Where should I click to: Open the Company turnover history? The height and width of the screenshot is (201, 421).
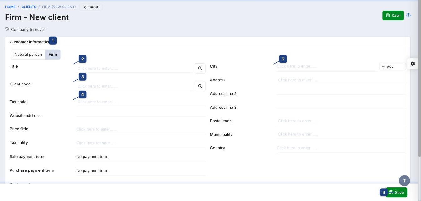point(25,30)
